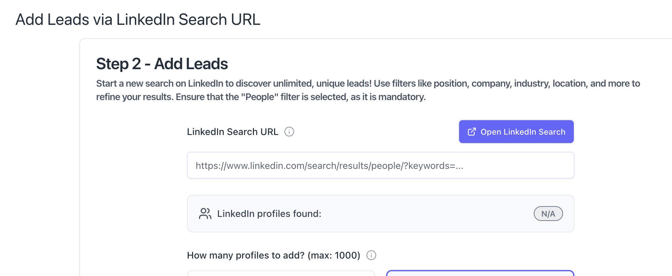Click external-link icon on Open LinkedIn Search button
Viewport: 672px width, 276px height.
click(472, 132)
